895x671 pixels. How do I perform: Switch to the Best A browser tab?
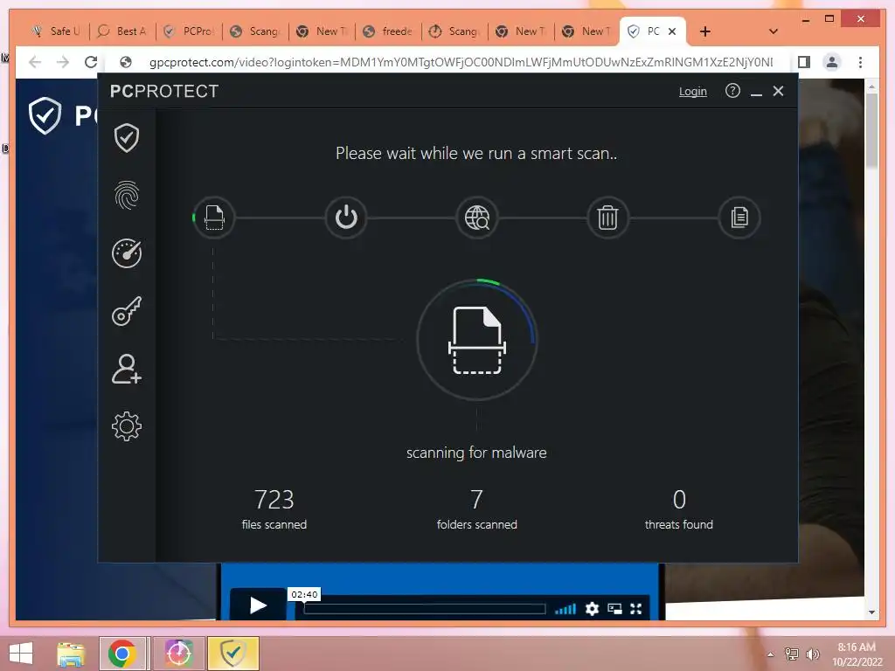[x=121, y=31]
